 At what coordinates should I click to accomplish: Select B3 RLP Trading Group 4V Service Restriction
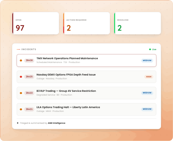pyautogui.click(x=87, y=93)
